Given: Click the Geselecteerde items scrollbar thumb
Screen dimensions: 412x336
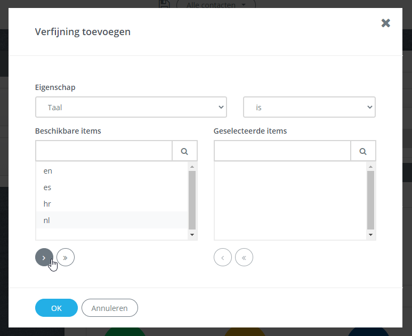Looking at the screenshot, I should (371, 200).
